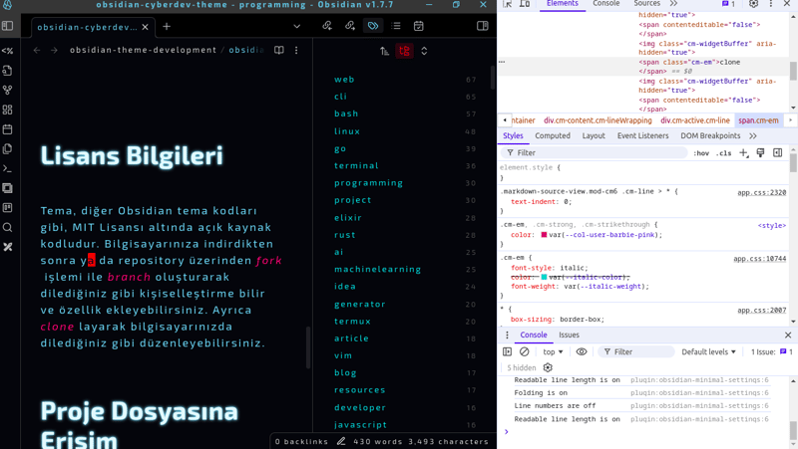Change tag sort order
Viewport: 798px width, 449px height.
[x=385, y=51]
